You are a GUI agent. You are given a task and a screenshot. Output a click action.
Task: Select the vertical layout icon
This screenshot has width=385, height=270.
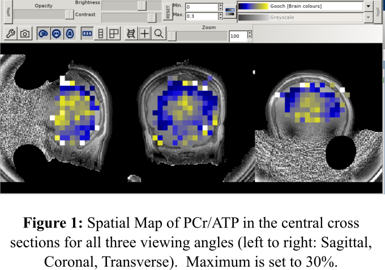(x=101, y=34)
